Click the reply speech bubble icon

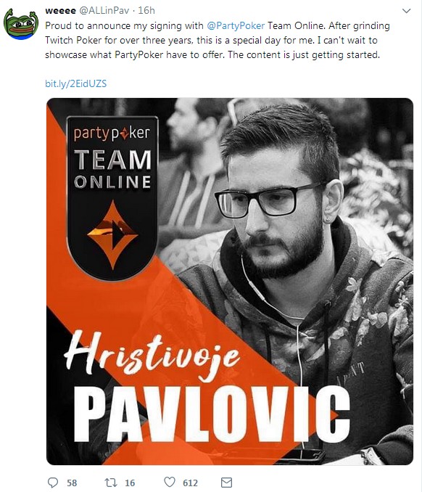[x=53, y=482]
